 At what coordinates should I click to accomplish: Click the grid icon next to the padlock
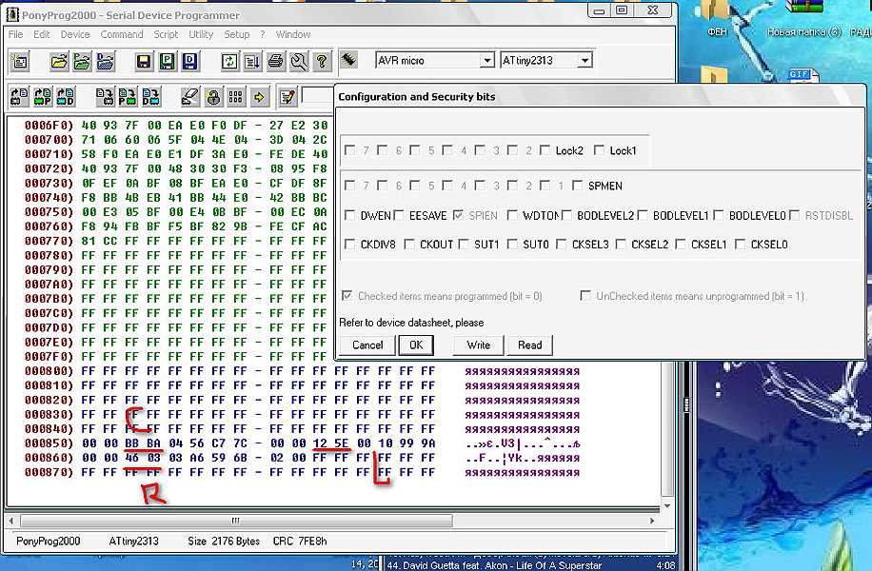pos(236,97)
